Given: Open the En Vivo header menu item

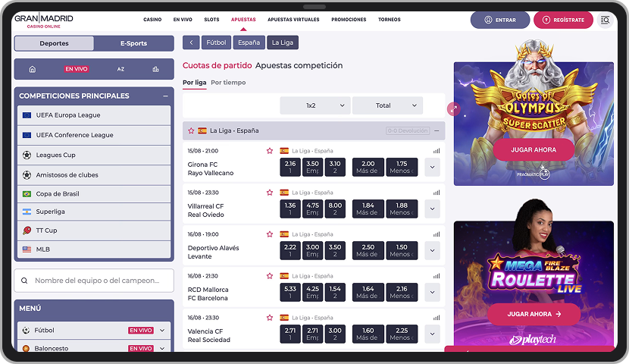Looking at the screenshot, I should [183, 19].
